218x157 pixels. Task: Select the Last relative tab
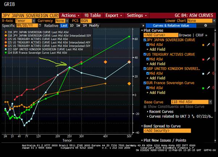(x=64, y=26)
